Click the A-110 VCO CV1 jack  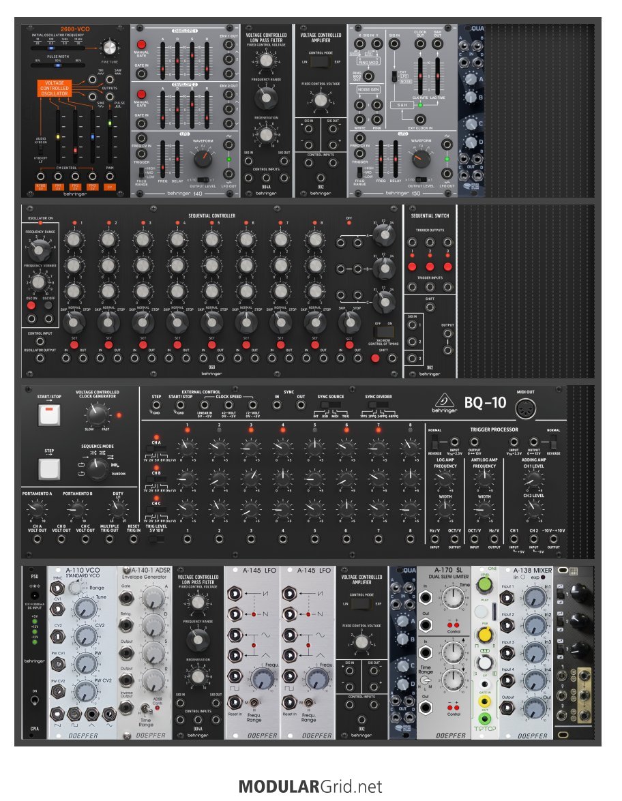point(58,609)
